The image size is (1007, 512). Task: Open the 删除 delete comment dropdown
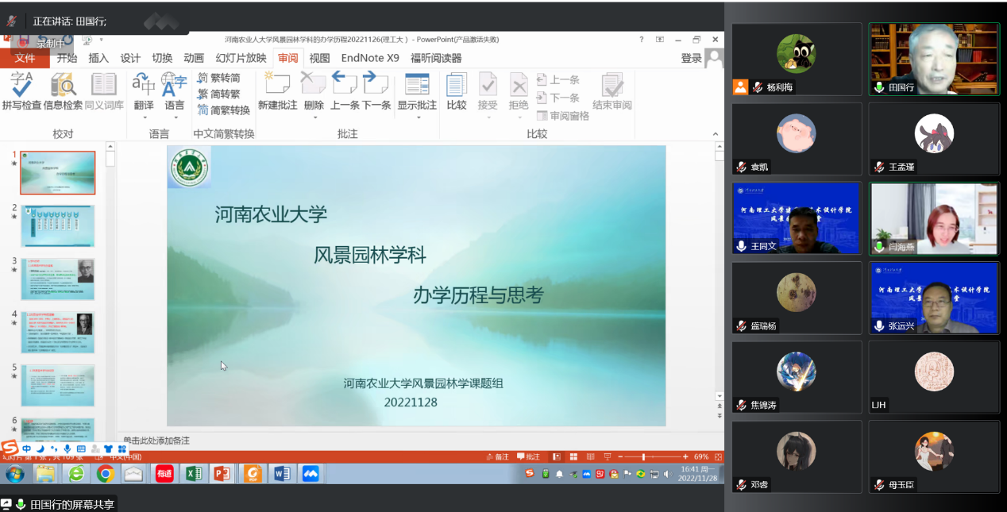314,117
